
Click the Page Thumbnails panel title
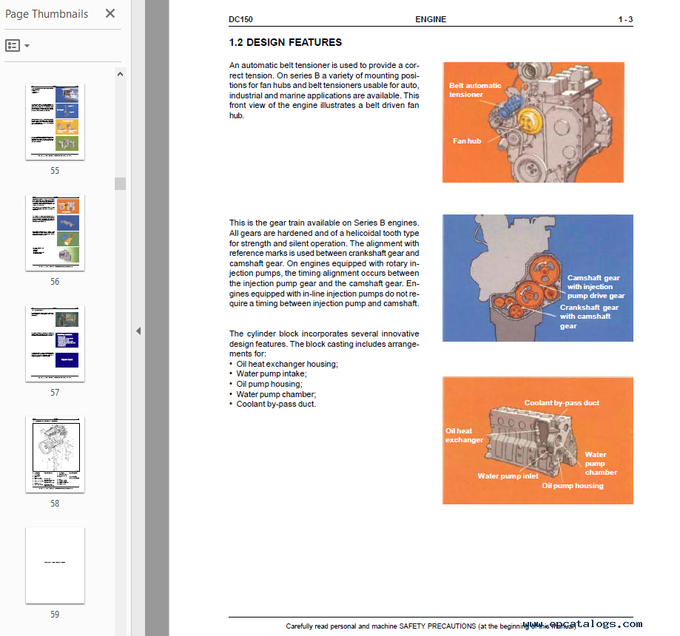[x=47, y=14]
